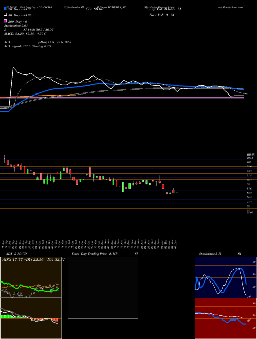Click the magenta 200 Day EMA legend swatch
This screenshot has height=339, width=257.
coord(6,21)
